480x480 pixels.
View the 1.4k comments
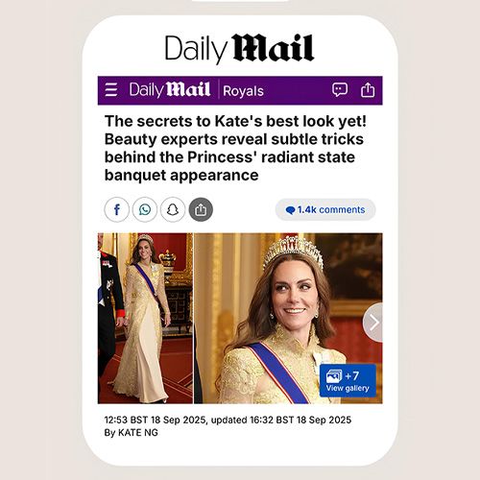pyautogui.click(x=325, y=210)
